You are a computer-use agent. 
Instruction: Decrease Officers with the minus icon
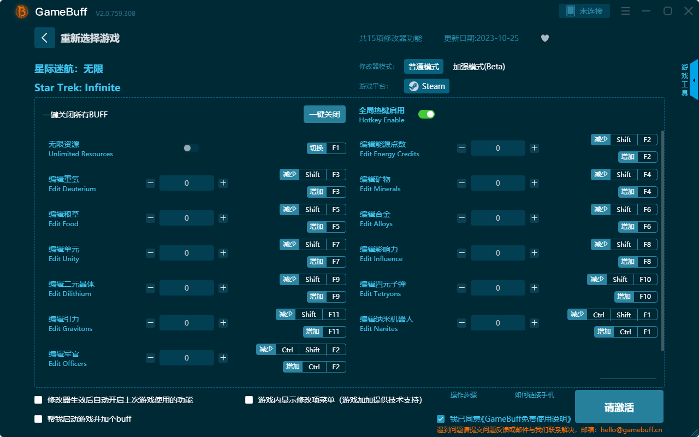pos(150,358)
